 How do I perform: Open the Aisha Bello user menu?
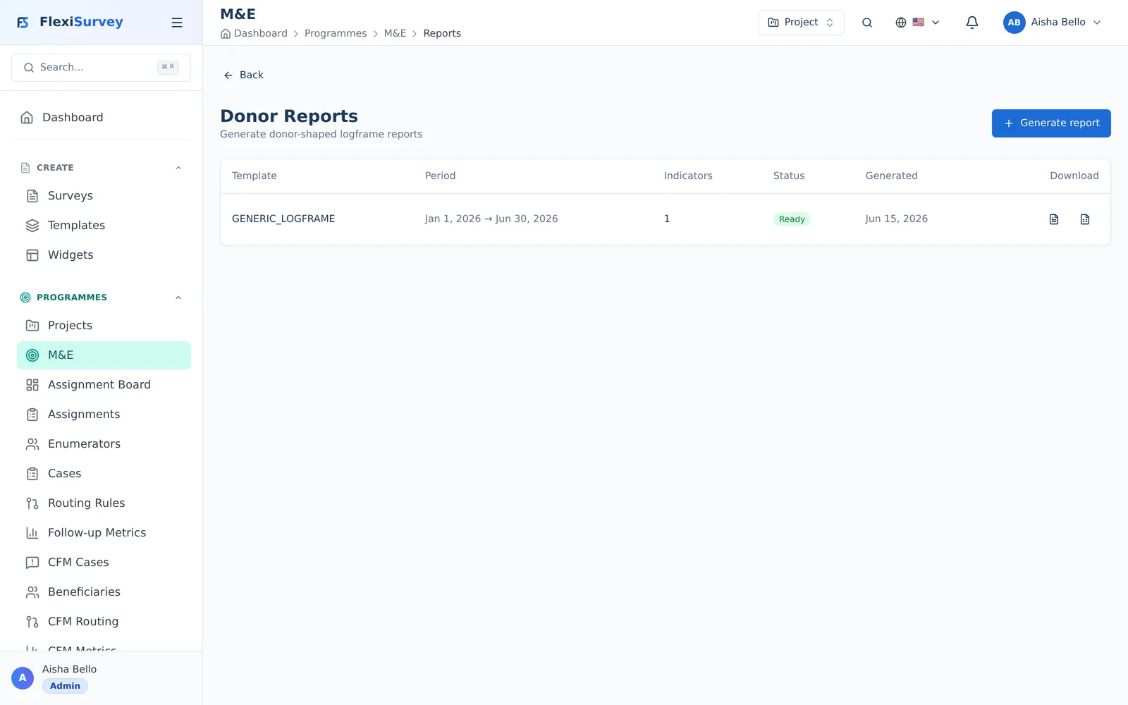click(x=1053, y=23)
